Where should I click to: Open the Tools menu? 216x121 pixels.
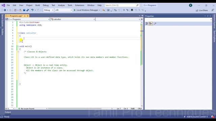click(70, 5)
